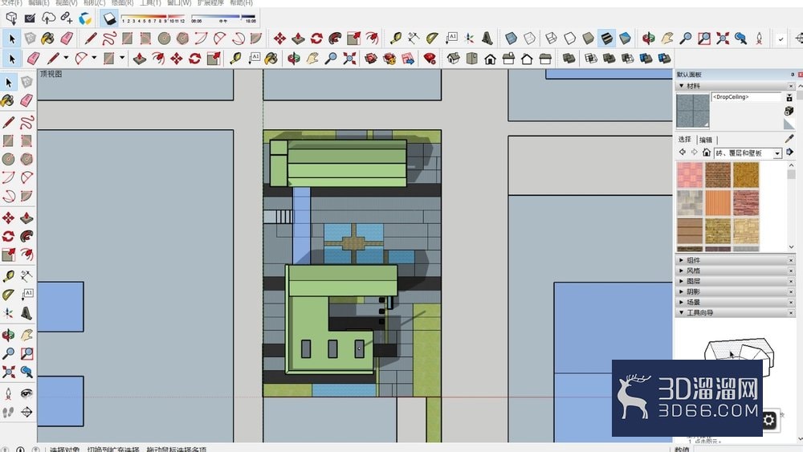Go back with the materials browser left arrow
This screenshot has height=452, width=803.
coord(682,152)
